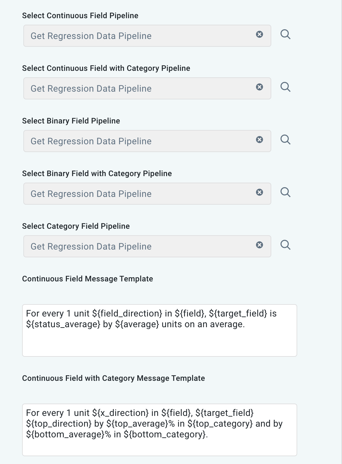342x464 pixels.
Task: Click inside Continuous Field with Category template textarea
Action: pyautogui.click(x=159, y=431)
